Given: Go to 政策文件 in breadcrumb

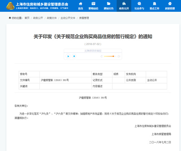Looking at the screenshot, I should (52, 18).
